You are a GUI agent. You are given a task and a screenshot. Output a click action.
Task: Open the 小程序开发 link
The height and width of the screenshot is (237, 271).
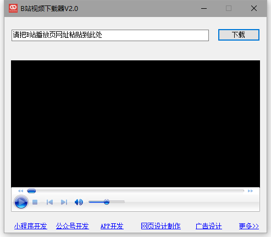[31, 226]
